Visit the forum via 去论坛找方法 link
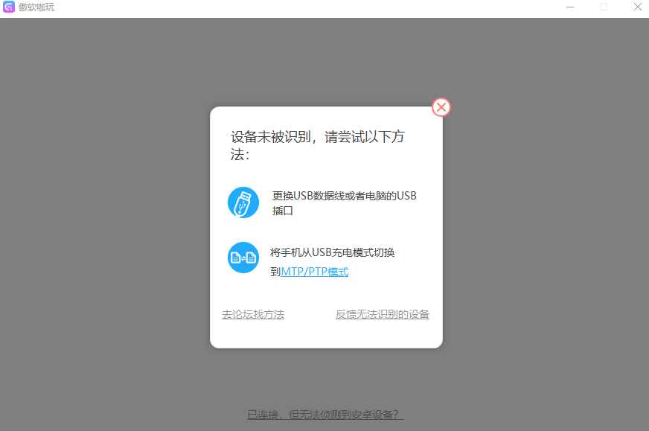This screenshot has height=431, width=649. (253, 314)
